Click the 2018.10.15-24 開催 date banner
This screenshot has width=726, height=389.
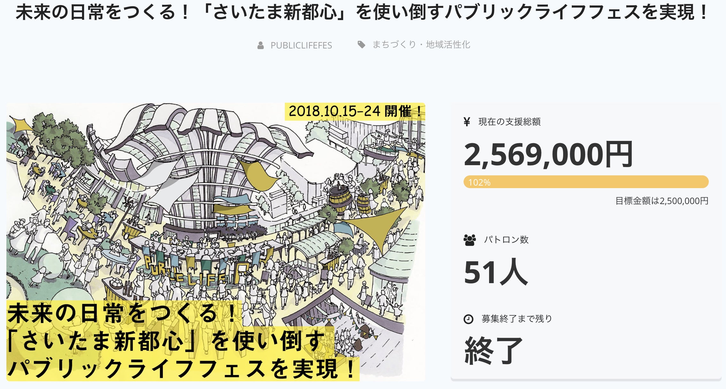click(355, 112)
